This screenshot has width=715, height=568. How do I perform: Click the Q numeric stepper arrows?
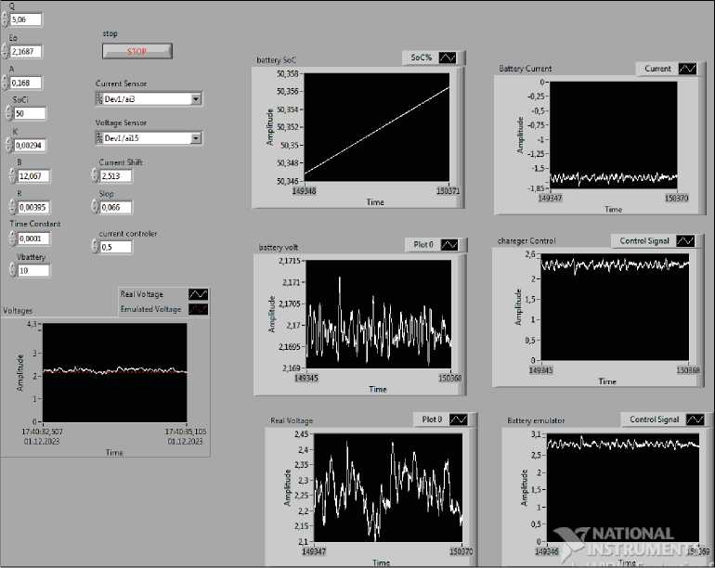tap(4, 17)
